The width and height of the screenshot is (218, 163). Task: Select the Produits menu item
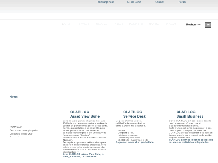(x=84, y=24)
